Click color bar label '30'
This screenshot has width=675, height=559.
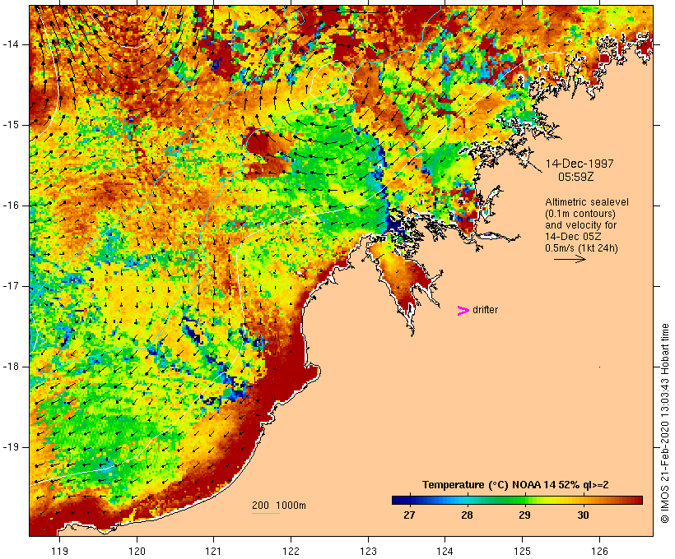point(583,515)
